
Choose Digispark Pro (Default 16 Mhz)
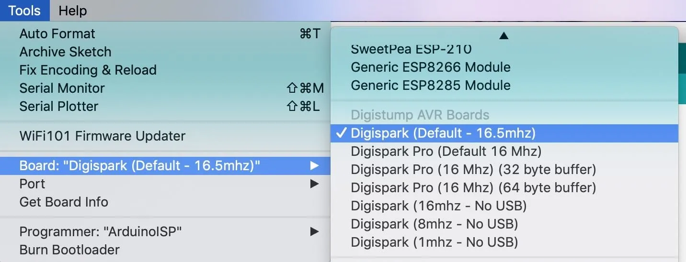point(504,152)
